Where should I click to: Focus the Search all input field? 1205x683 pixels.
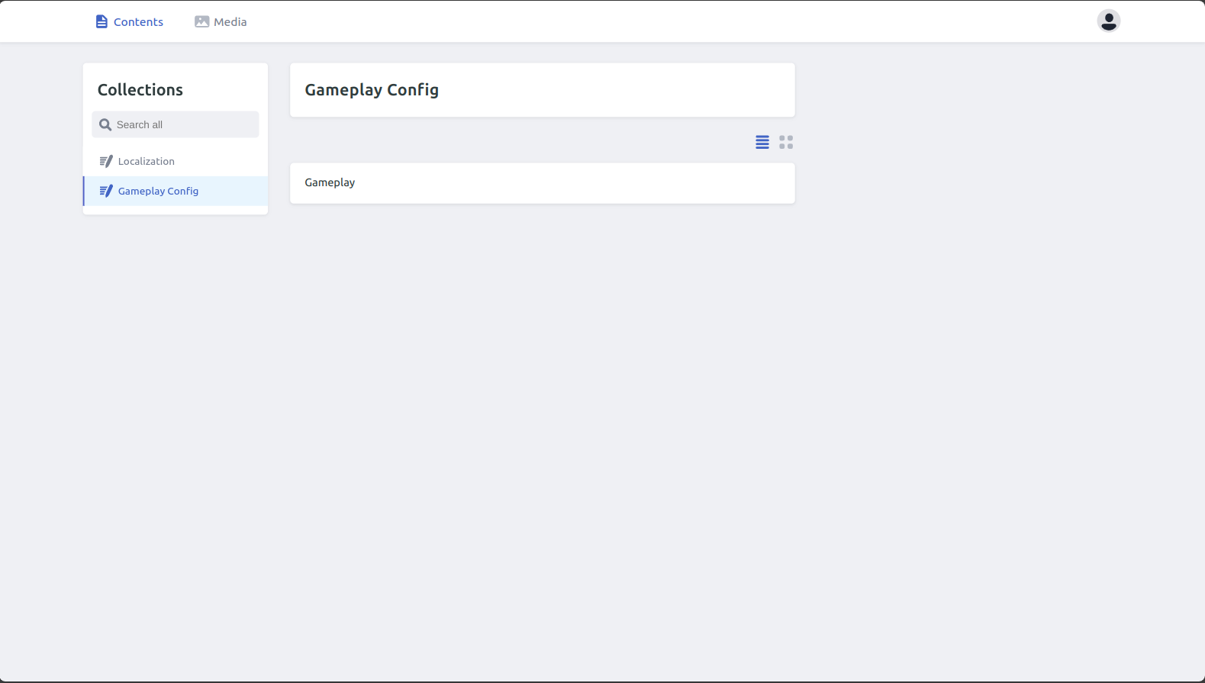point(183,124)
